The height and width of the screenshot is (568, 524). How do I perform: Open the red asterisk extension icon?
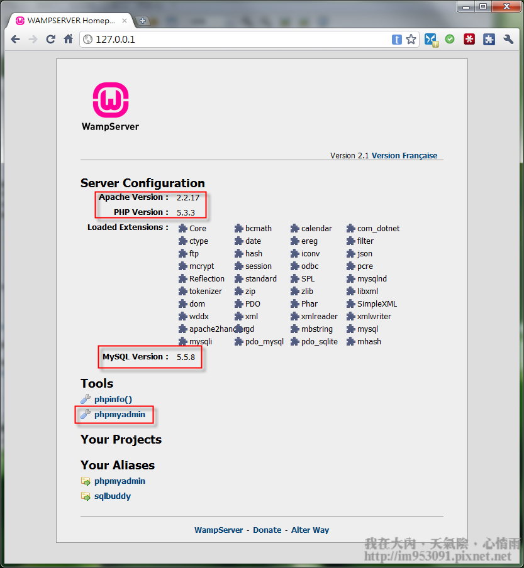tap(469, 40)
